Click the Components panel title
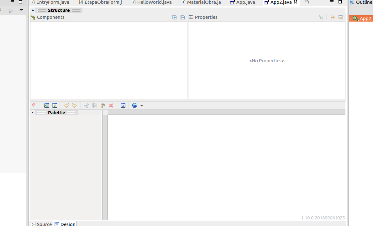The width and height of the screenshot is (373, 226). (51, 17)
